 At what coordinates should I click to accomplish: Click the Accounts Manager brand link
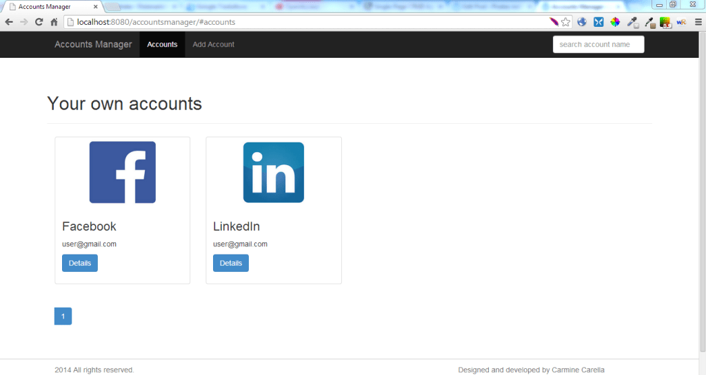pos(93,45)
